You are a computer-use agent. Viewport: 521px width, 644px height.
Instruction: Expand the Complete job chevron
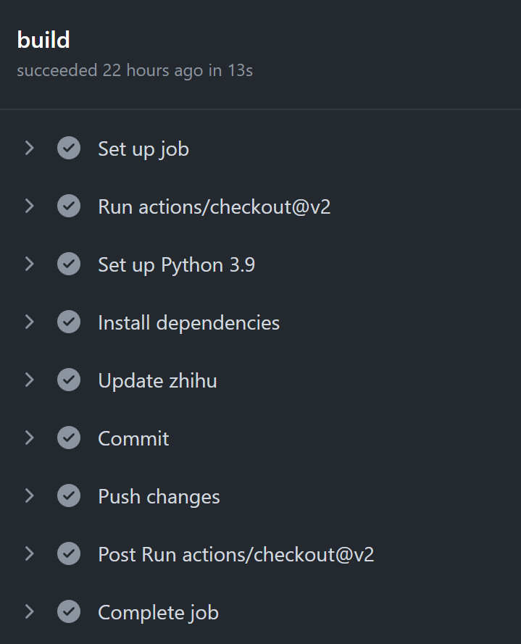pos(29,612)
